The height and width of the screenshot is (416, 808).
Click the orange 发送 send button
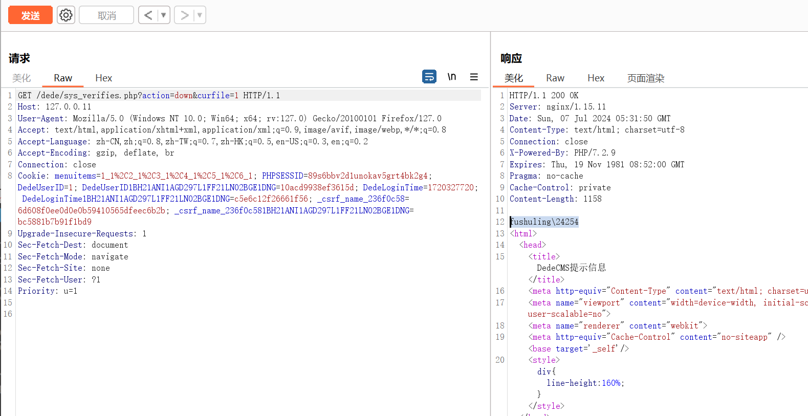click(x=30, y=15)
